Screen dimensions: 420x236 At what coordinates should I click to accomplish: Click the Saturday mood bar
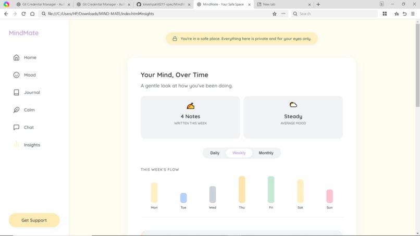pos(300,191)
